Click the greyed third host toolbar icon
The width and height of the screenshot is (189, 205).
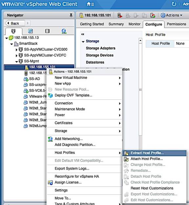[x=136, y=15]
